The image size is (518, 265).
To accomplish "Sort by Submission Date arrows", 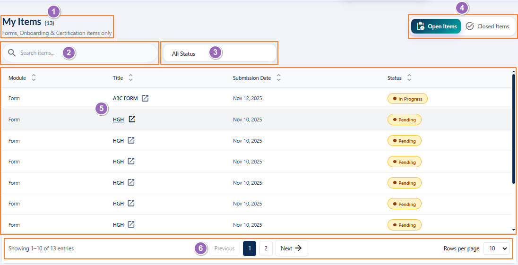I will click(278, 78).
